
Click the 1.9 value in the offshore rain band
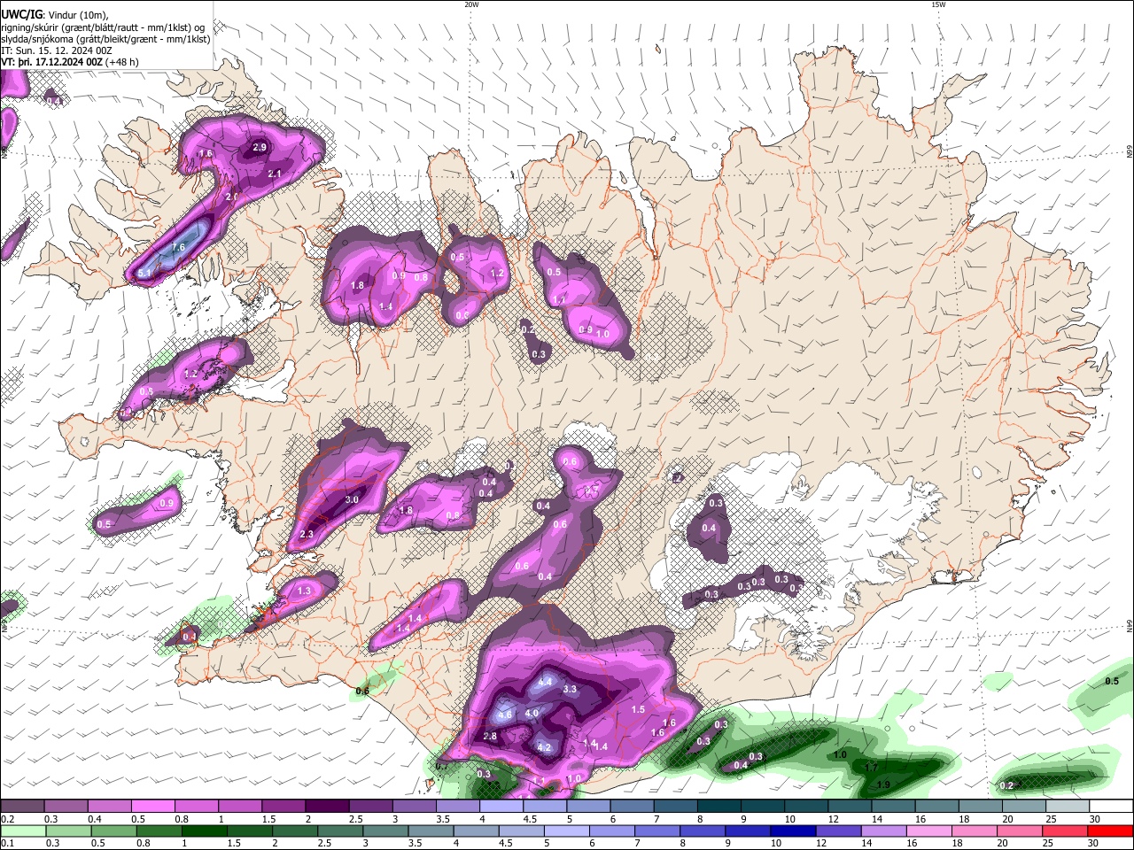coord(883,785)
